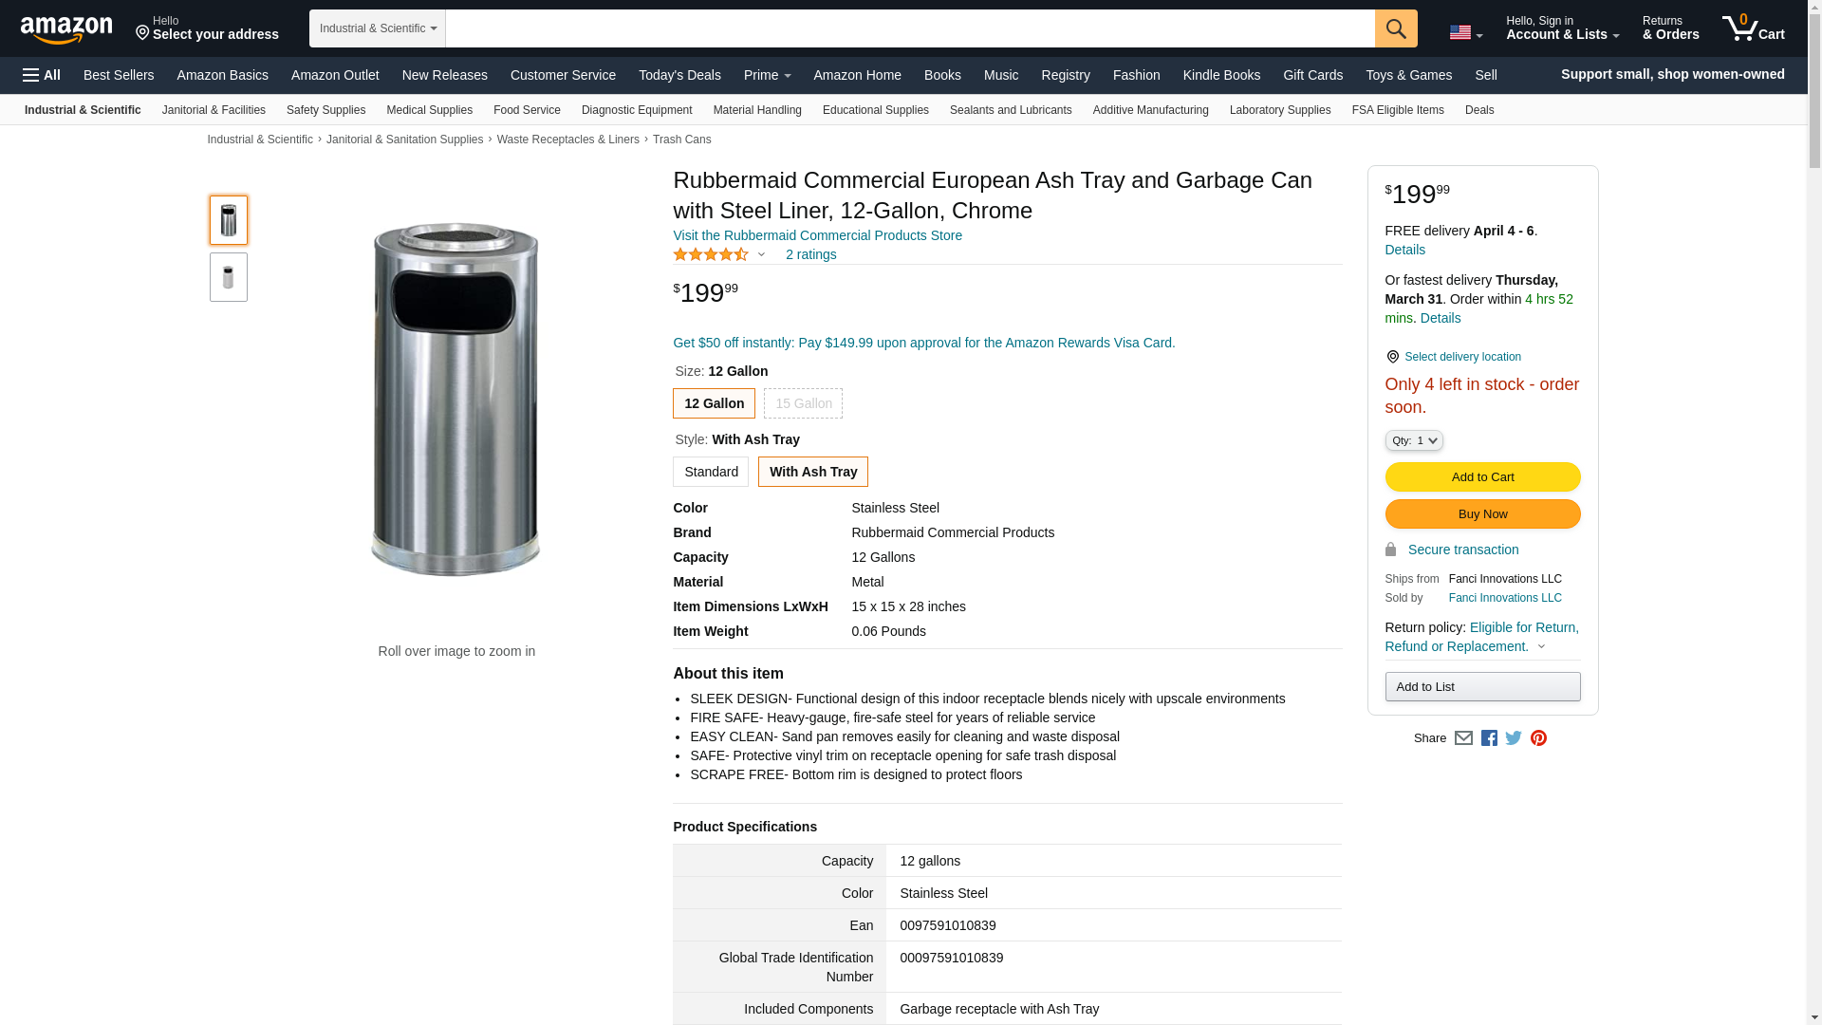
Task: Expand the search category dropdown
Action: click(378, 28)
